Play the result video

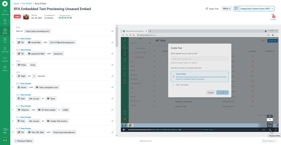124,130
